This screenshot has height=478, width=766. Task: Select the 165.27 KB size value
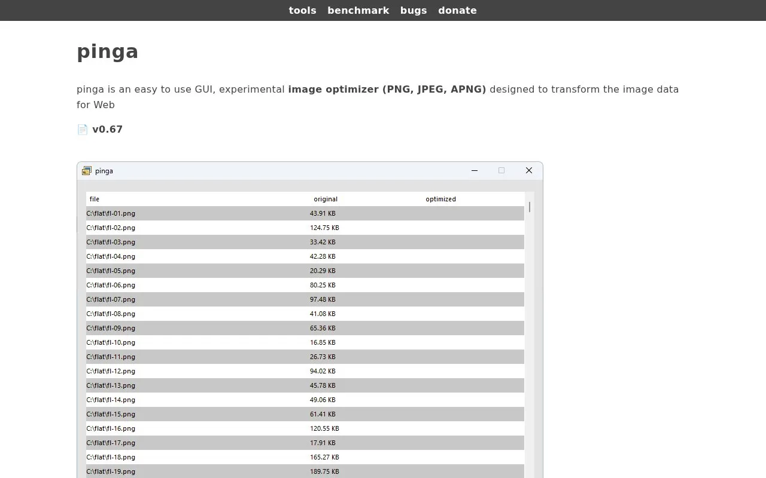coord(324,457)
